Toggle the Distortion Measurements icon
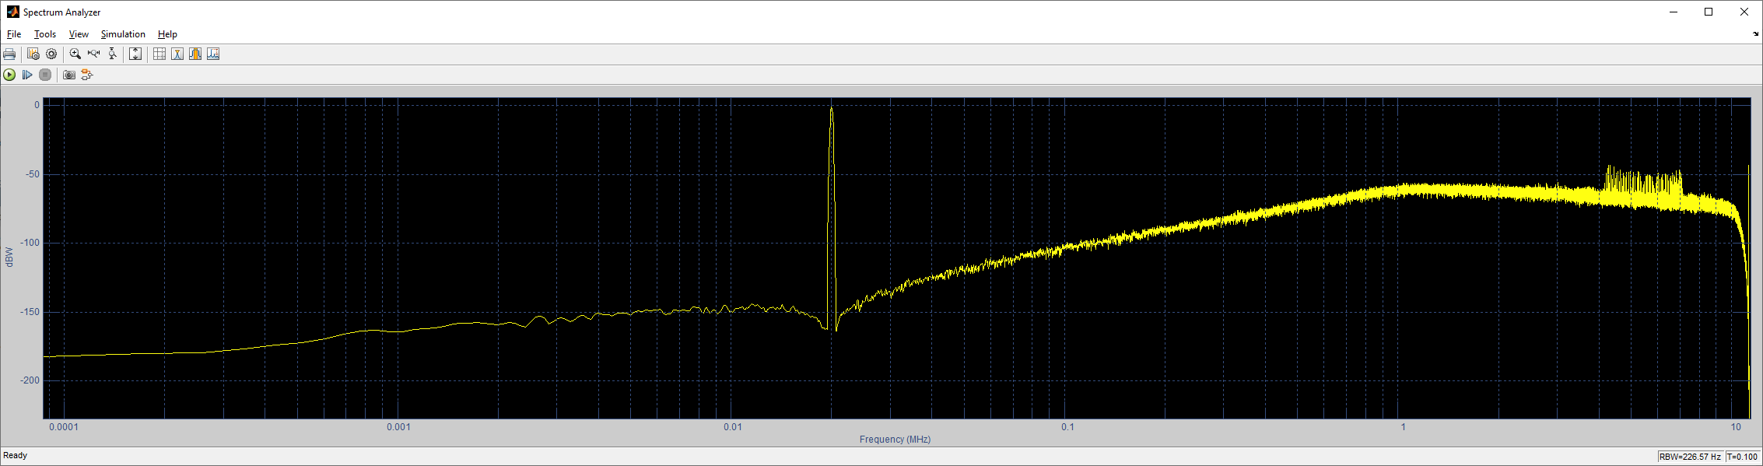Screen dimensions: 1763x466 [x=213, y=54]
